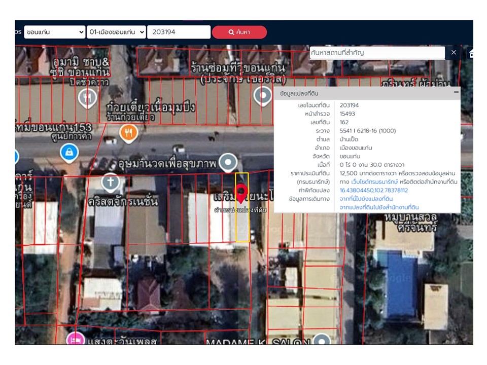The width and height of the screenshot is (487, 365).
Task: Click the parcel number field showing 203194
Action: tap(179, 32)
